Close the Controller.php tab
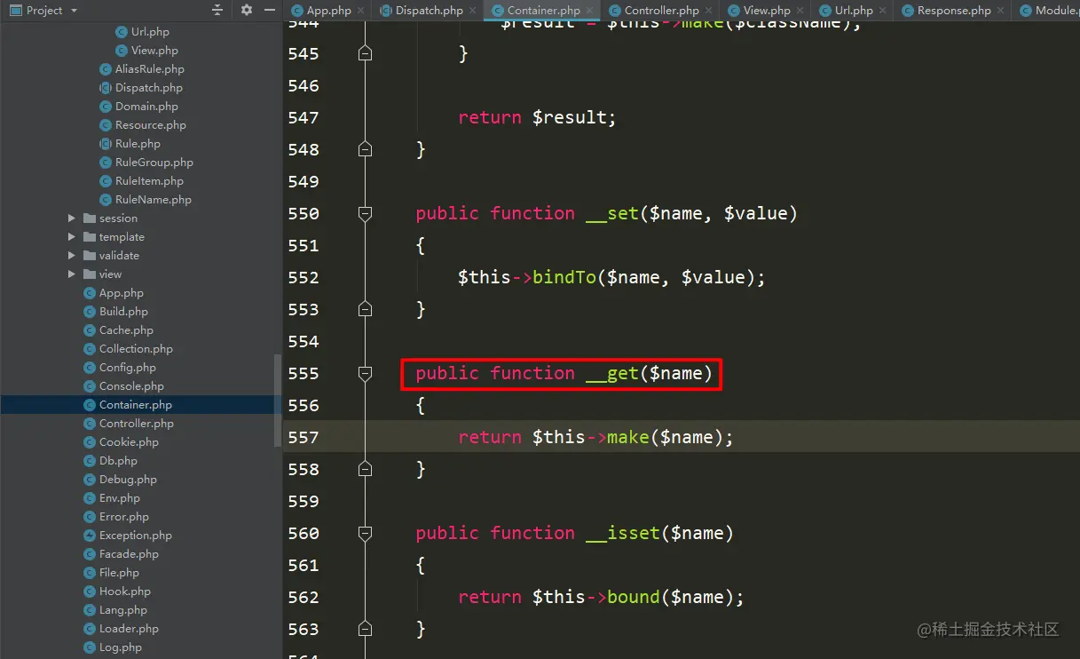1080x659 pixels. point(708,11)
